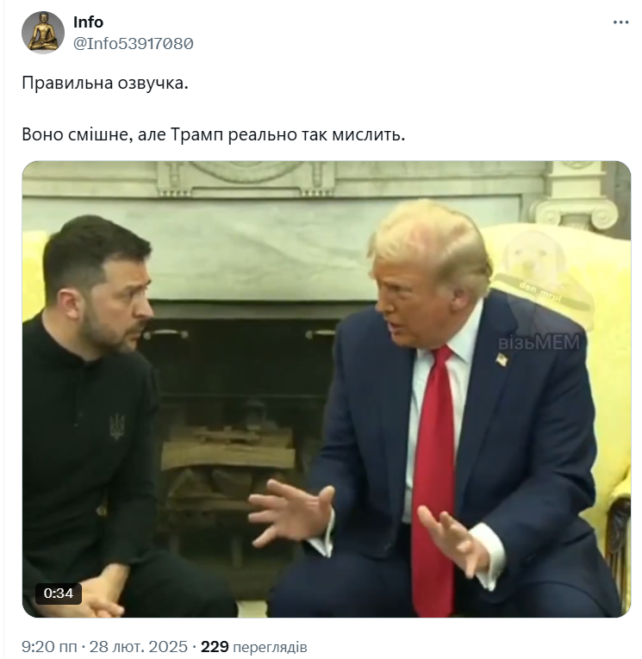Click the text line "Правильна озвучка."
Screen dimensions: 642x659
105,83
